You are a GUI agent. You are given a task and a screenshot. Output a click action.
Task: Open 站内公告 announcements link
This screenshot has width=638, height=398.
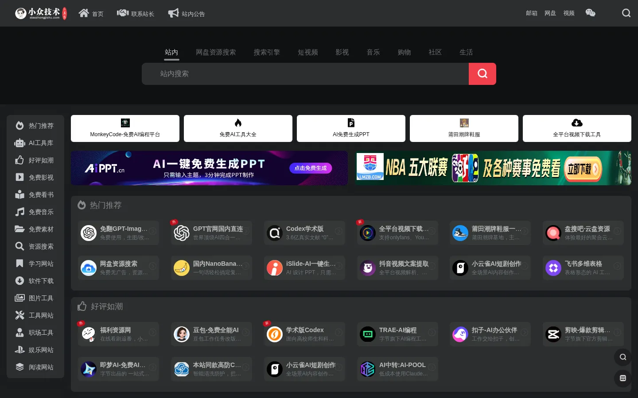[x=186, y=14]
